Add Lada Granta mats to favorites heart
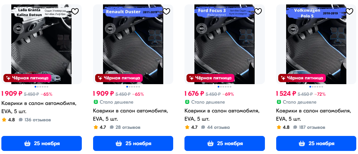Image resolution: width=358 pixels, height=154 pixels. (75, 11)
